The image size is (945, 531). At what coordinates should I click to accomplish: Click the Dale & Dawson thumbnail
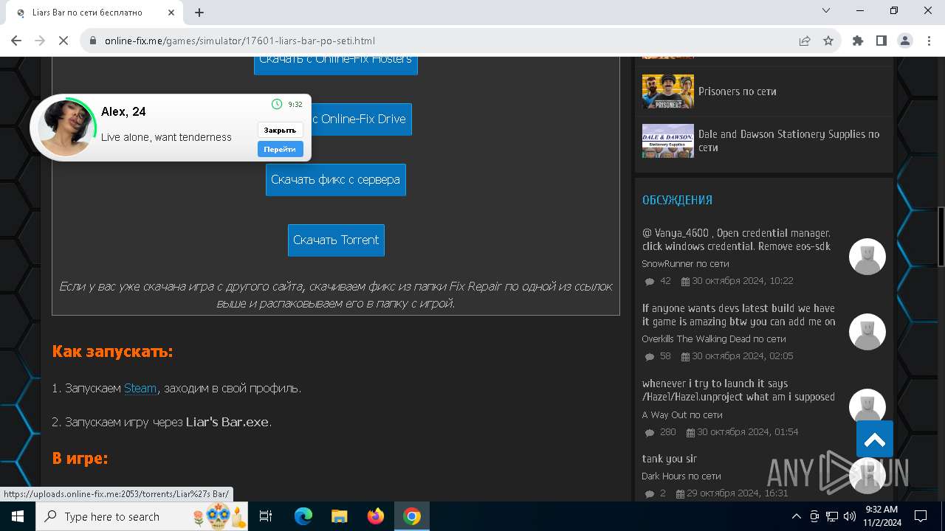click(x=667, y=141)
